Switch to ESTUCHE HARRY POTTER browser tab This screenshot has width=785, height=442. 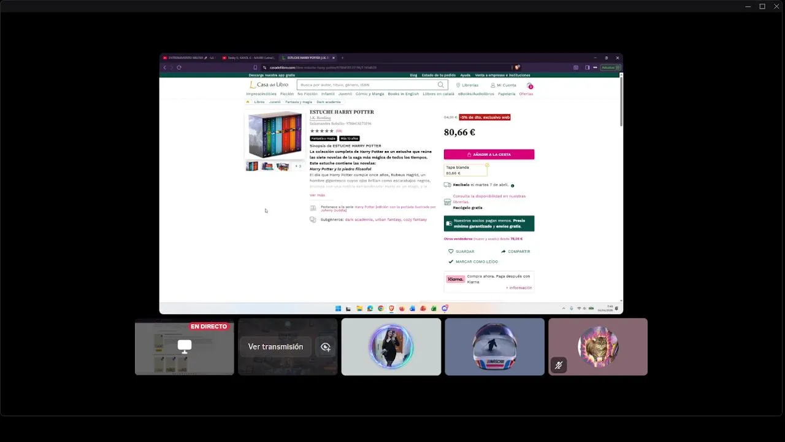point(308,58)
